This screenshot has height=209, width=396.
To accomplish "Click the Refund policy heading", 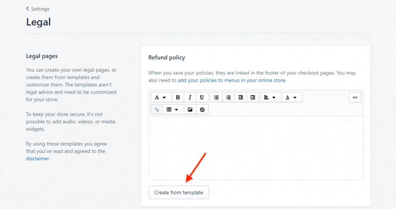I will coord(167,58).
